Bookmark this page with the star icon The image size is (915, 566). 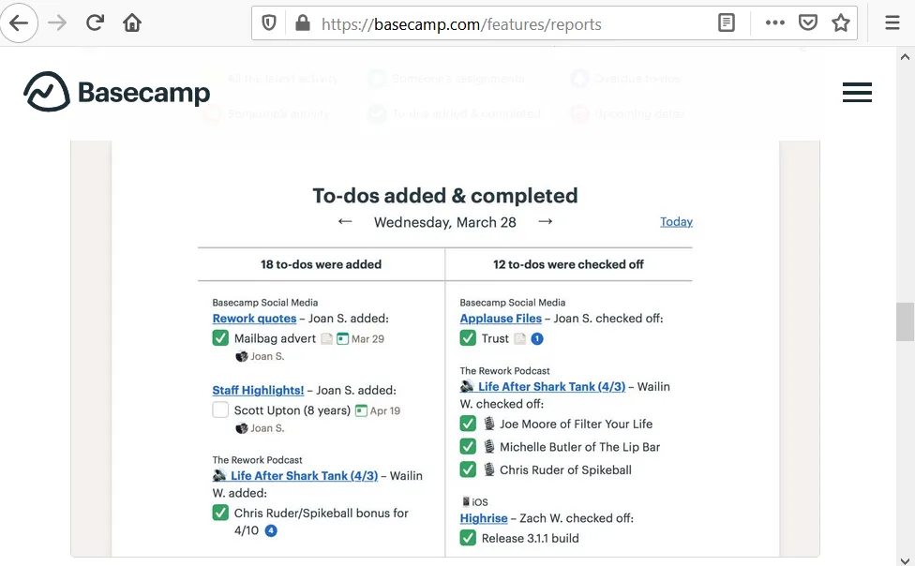pos(841,22)
